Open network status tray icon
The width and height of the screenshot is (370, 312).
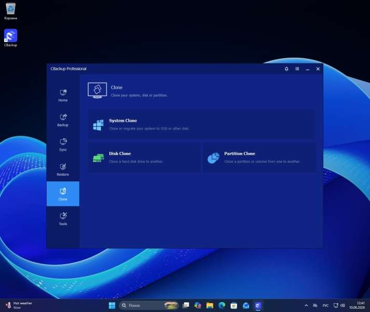coord(336,305)
